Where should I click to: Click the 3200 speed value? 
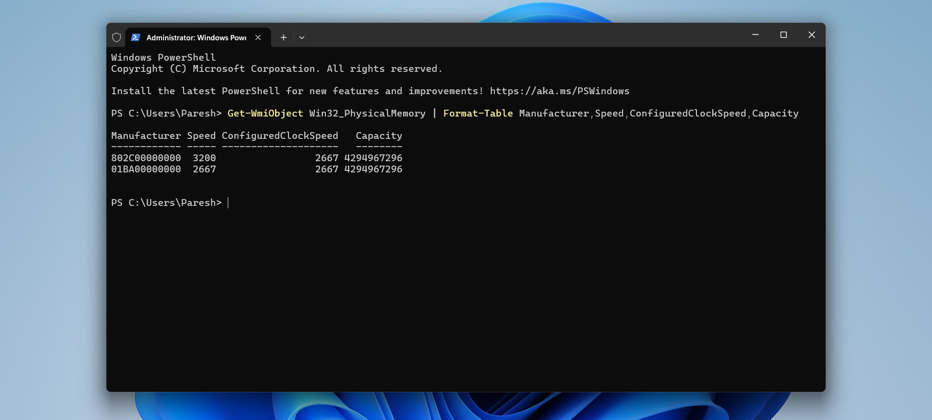pyautogui.click(x=204, y=158)
